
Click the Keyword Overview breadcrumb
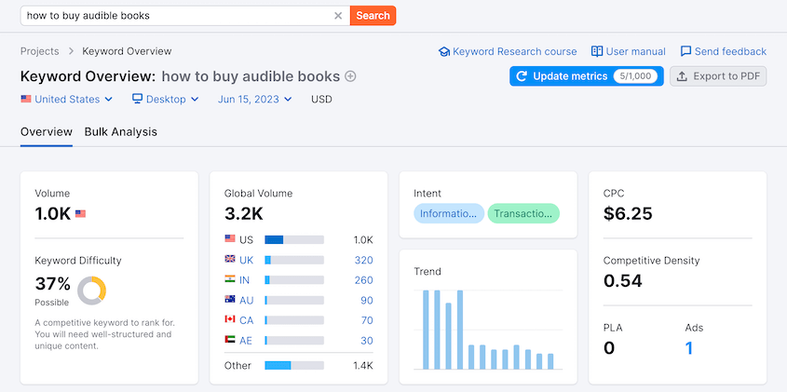[127, 51]
